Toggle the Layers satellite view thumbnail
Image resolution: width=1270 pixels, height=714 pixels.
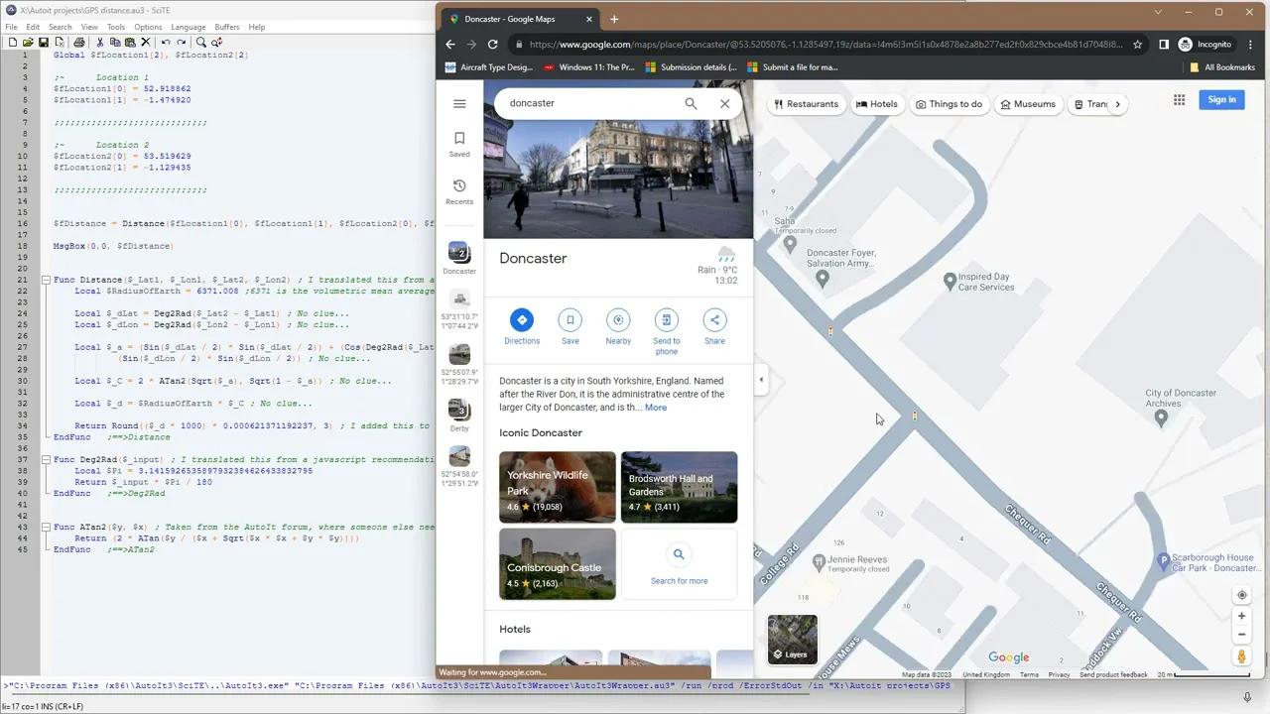point(793,639)
